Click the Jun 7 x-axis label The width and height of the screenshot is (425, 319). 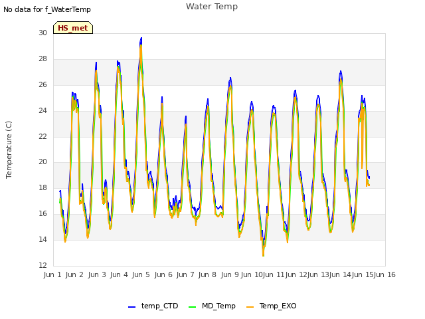185,274
